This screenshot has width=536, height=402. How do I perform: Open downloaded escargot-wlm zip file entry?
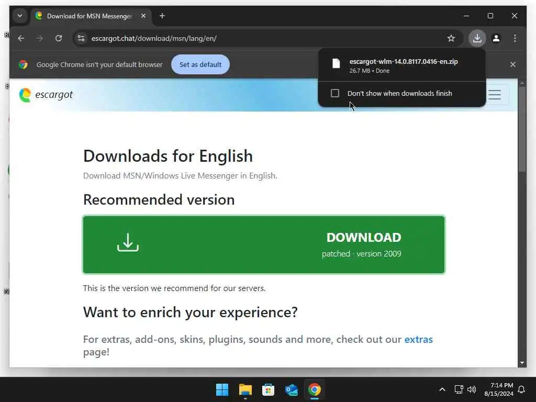[402, 65]
